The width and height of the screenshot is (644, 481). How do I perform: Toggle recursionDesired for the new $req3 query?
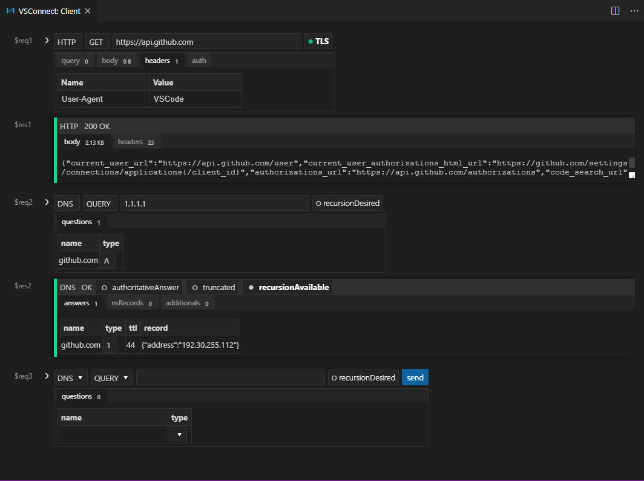click(363, 377)
